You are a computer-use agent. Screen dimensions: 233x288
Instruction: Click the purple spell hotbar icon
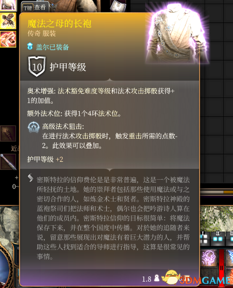click(x=209, y=258)
